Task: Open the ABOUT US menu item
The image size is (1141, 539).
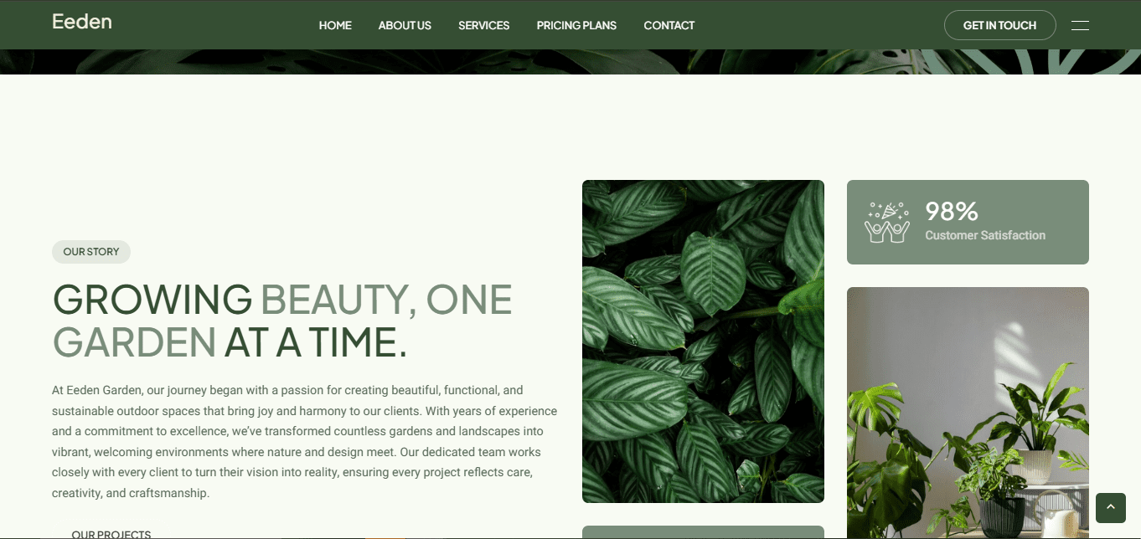Action: pos(405,25)
